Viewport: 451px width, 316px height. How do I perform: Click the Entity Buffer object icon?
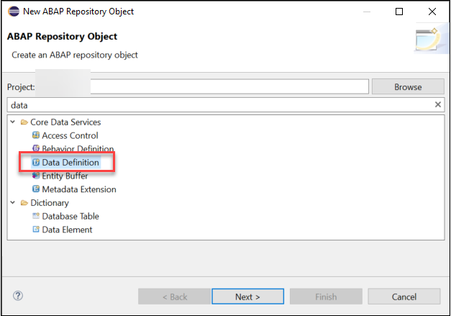(x=36, y=176)
